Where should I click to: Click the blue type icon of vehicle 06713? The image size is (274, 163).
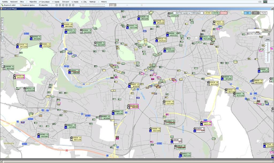coord(157,41)
